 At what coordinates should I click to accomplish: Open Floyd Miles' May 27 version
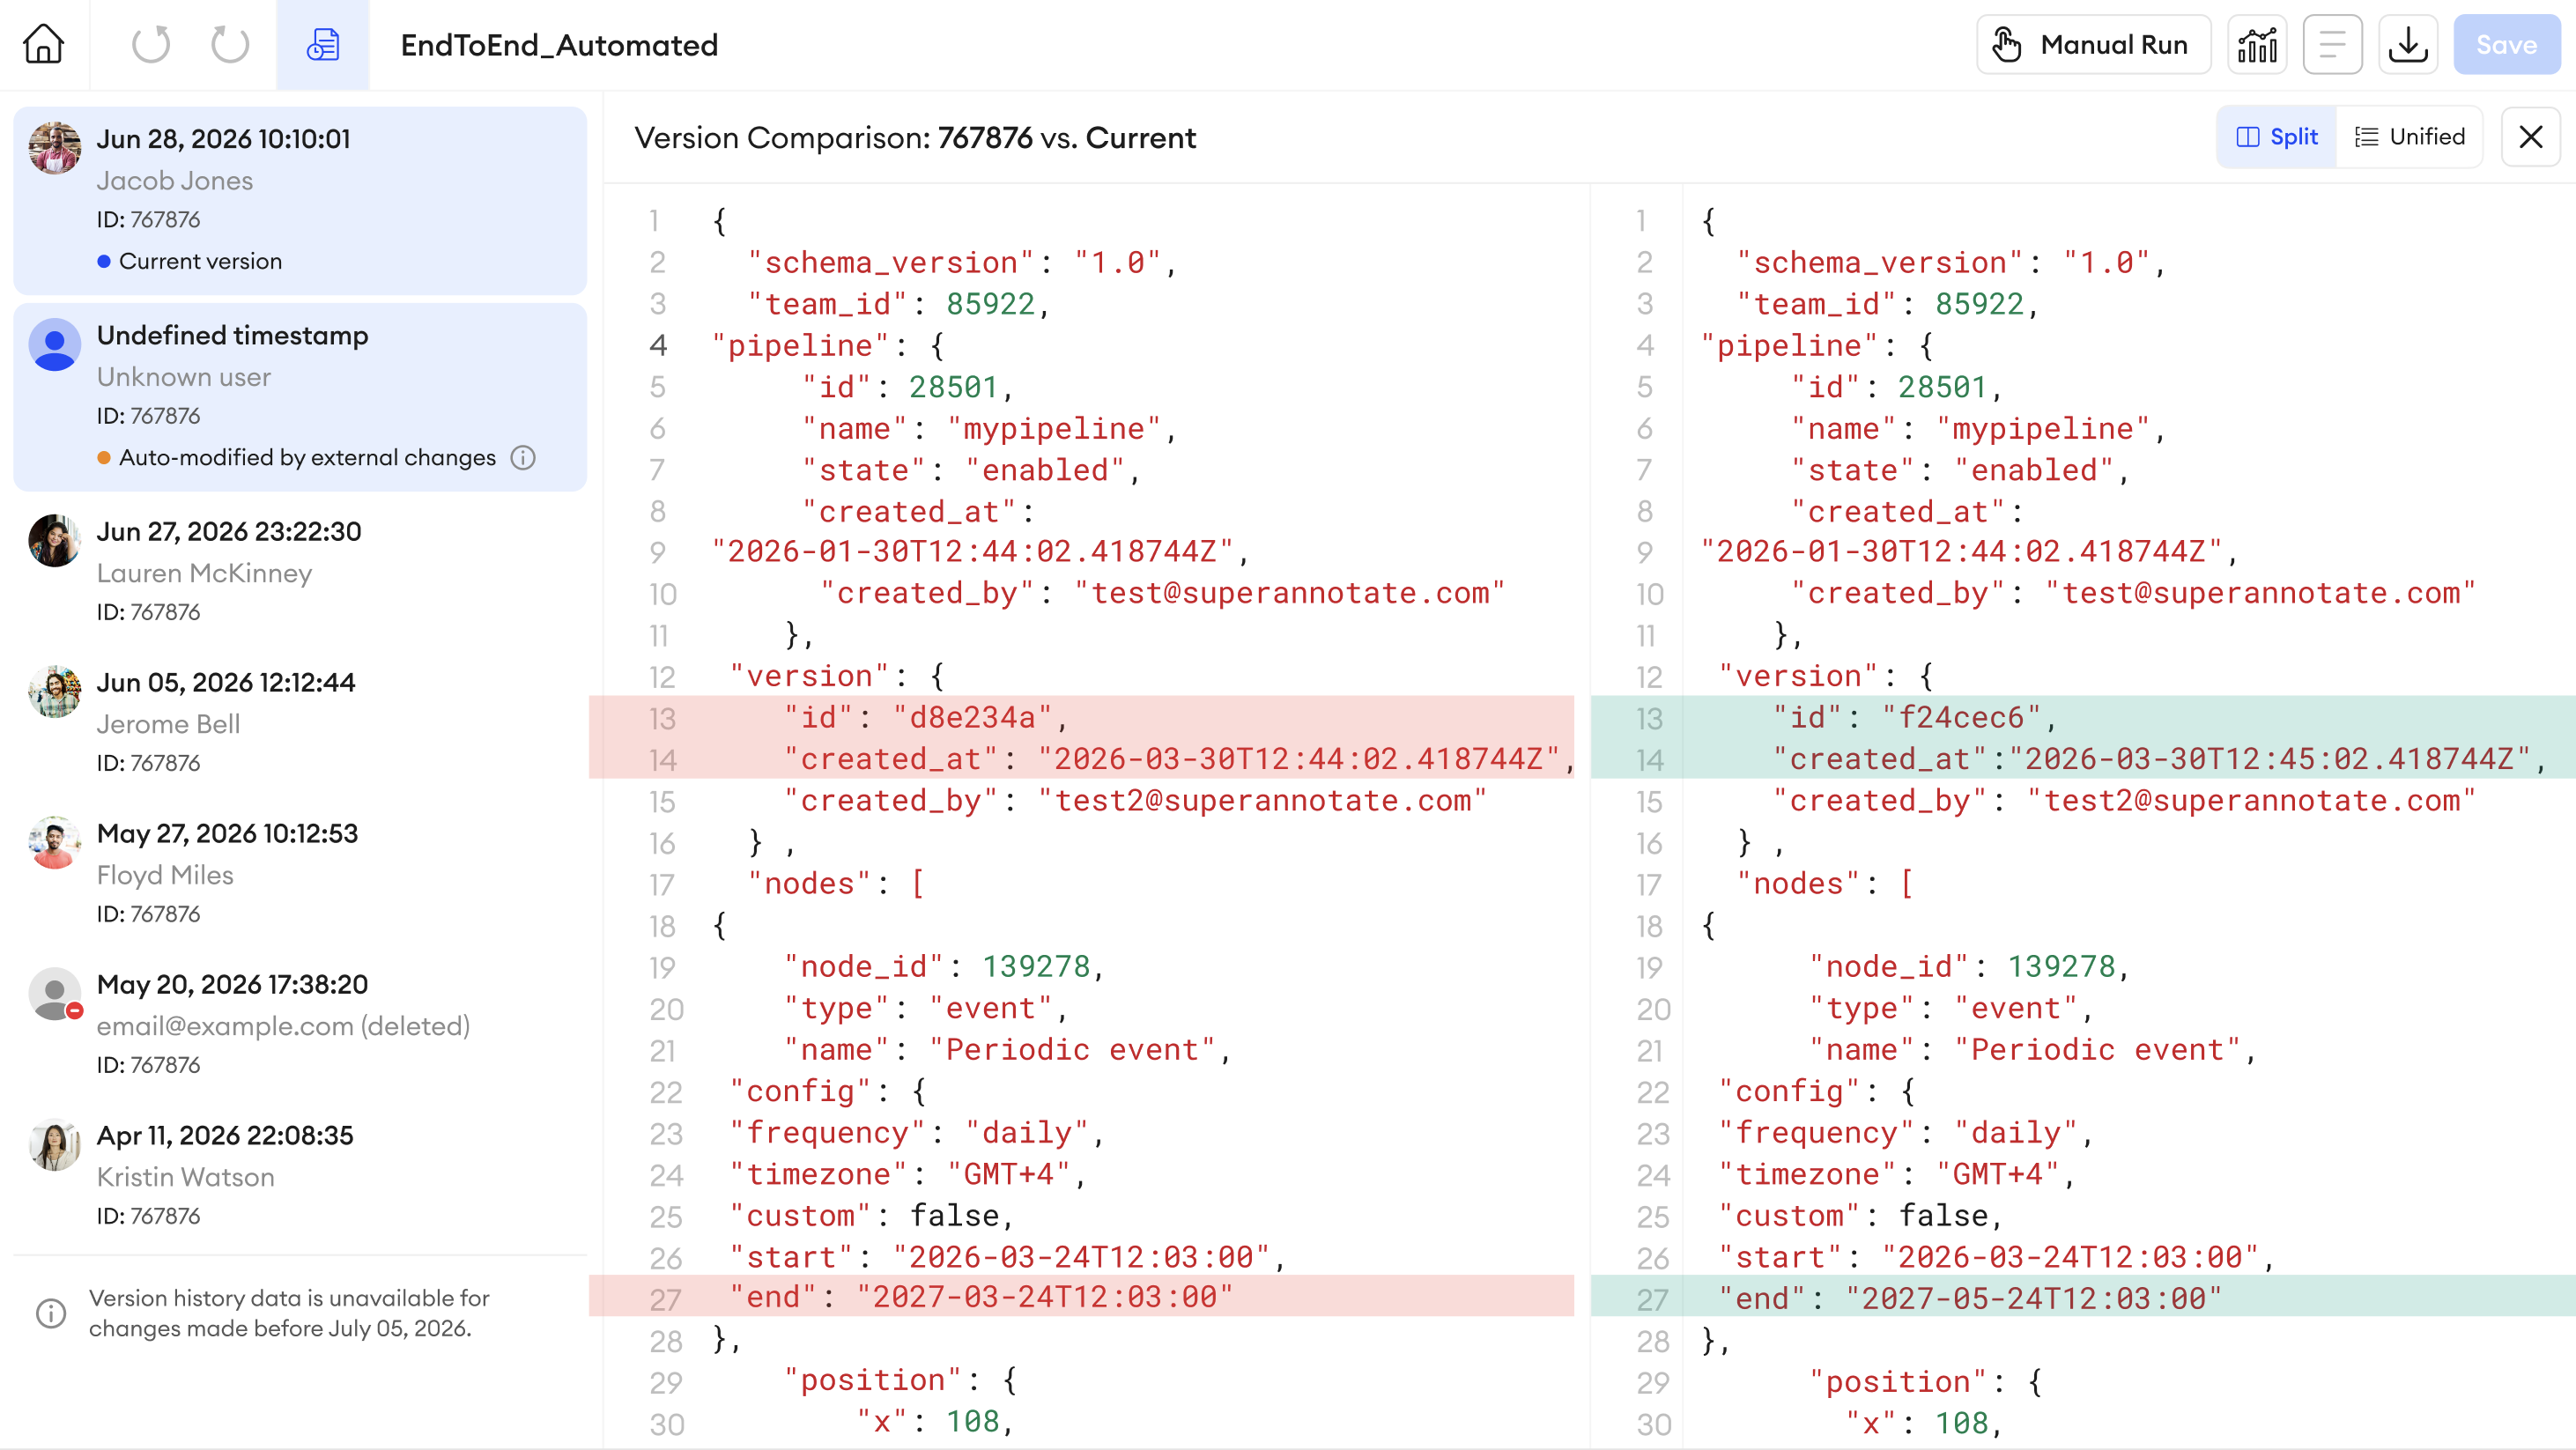[300, 872]
